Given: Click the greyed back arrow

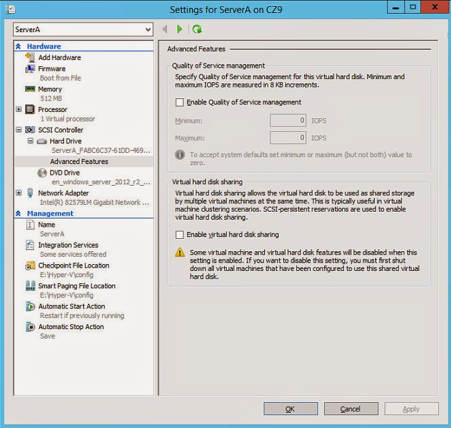Looking at the screenshot, I should click(165, 29).
